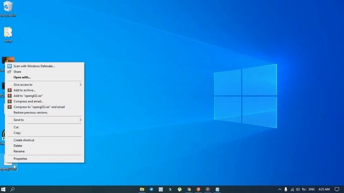Click the WinRAR icon beside Compress and email
Viewport: 344px width, 193px height.
click(10, 101)
